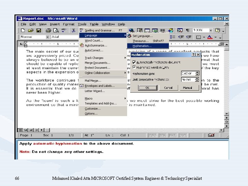Click Hyphenation zone spinner arrows
The image size is (248, 186).
pos(197,73)
